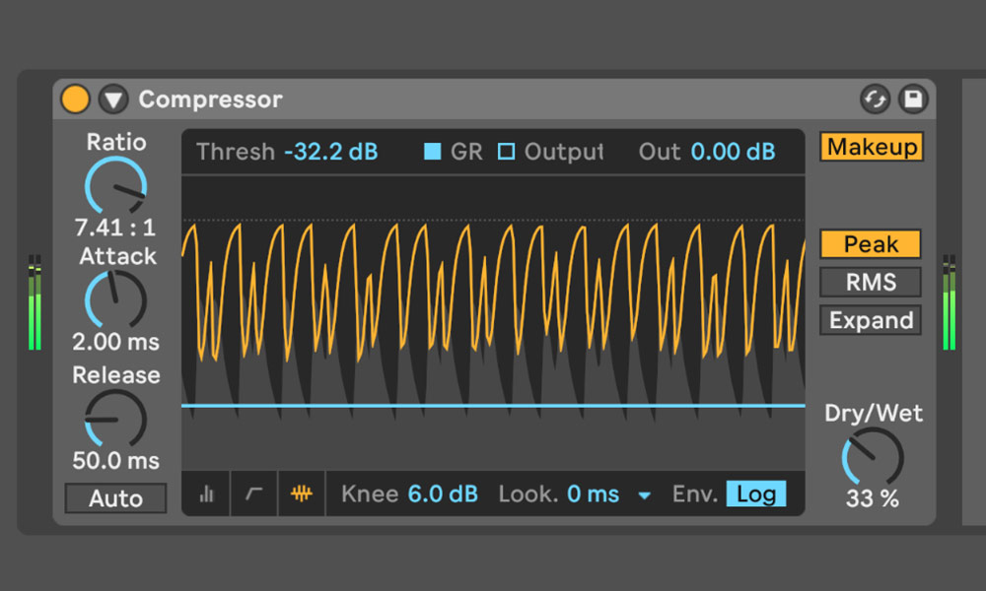Toggle the Compressor device activator button
Viewport: 986px width, 591px height.
tap(75, 99)
